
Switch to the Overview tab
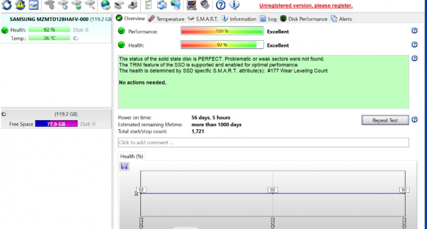point(130,18)
